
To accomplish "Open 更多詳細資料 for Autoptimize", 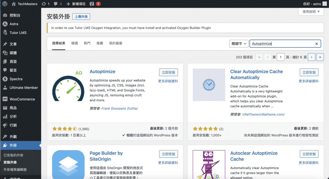I will coord(168,81).
